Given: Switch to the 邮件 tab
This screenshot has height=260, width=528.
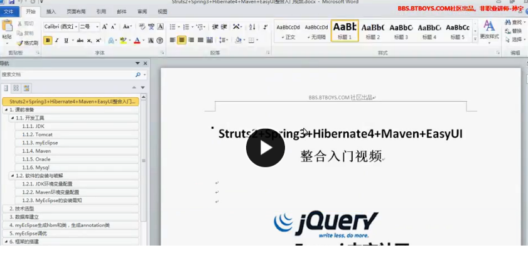Looking at the screenshot, I should pyautogui.click(x=122, y=12).
